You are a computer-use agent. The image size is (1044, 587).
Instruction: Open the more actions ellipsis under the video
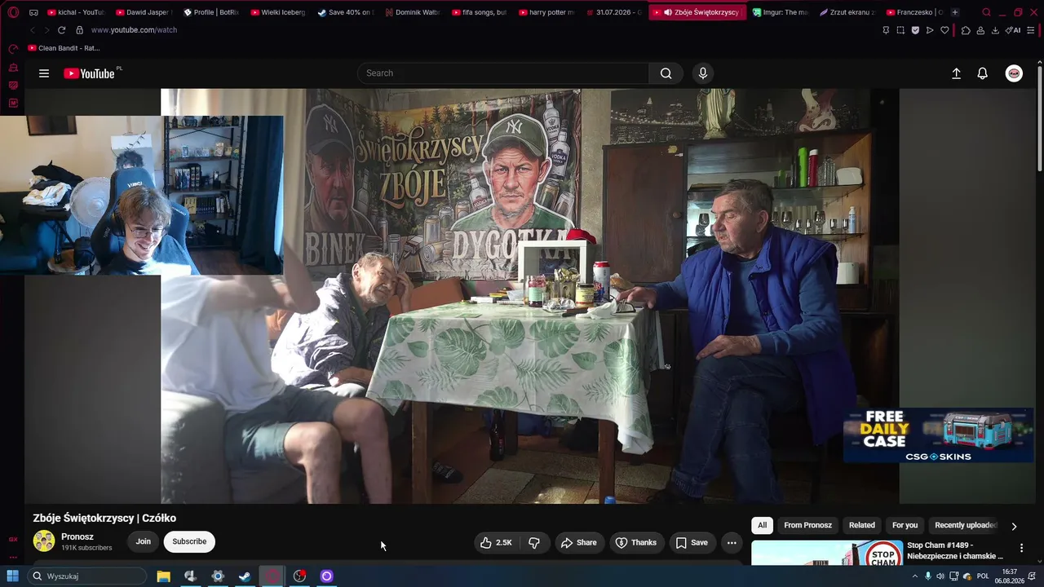pos(732,542)
